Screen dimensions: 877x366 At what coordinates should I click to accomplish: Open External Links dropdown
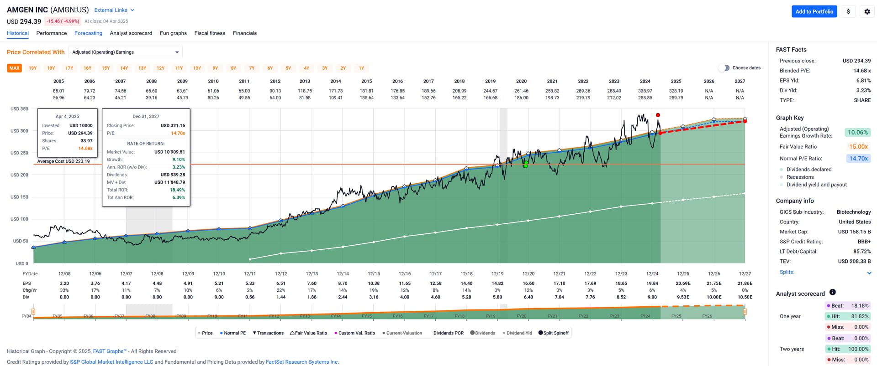114,10
